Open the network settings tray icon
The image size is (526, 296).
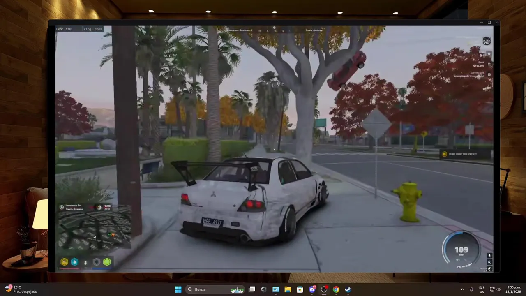[492, 289]
